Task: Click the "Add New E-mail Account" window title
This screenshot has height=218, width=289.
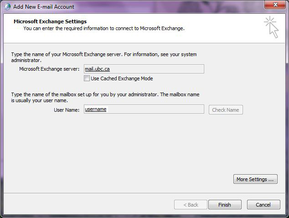Action: pos(44,7)
